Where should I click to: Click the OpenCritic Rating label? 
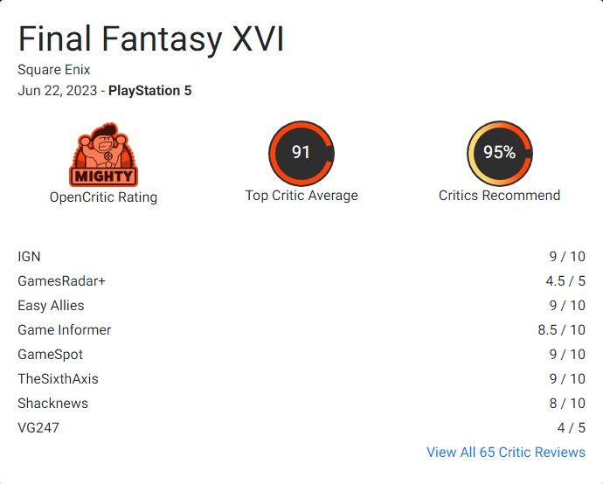[103, 197]
